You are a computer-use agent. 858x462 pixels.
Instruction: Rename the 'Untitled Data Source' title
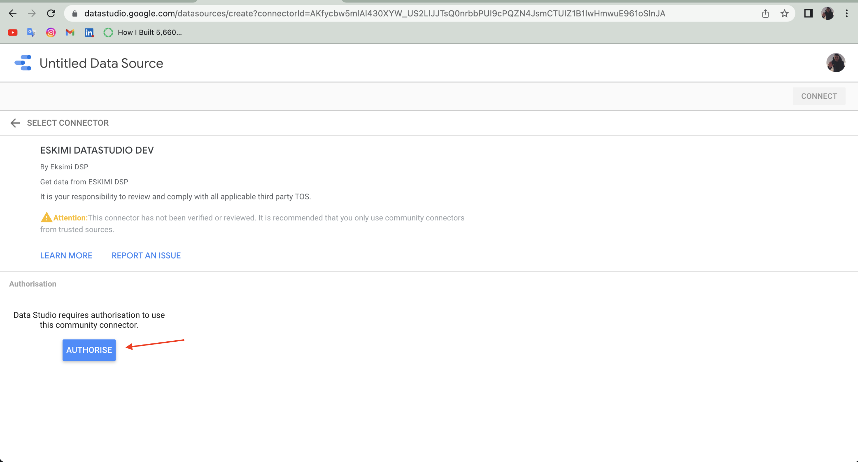coord(101,63)
